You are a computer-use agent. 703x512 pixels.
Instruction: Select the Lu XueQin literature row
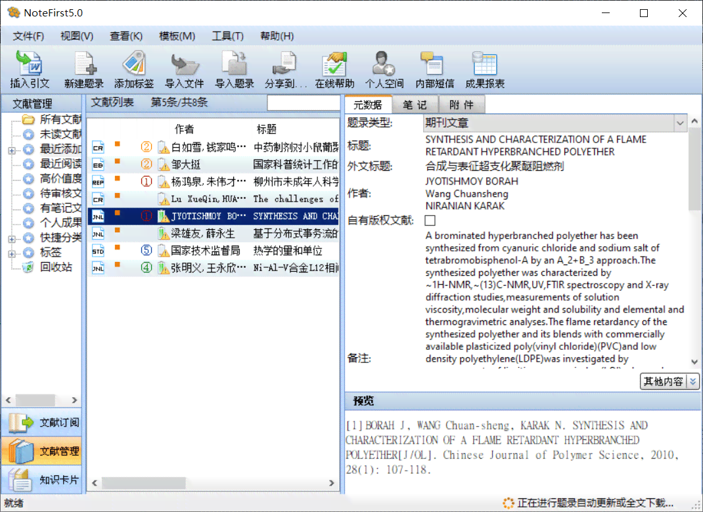point(214,199)
